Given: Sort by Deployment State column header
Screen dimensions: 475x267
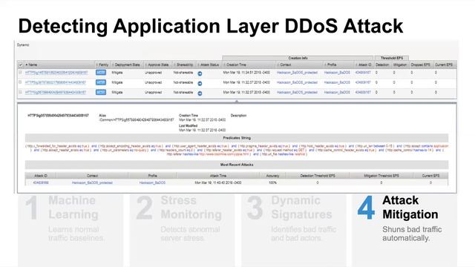Looking at the screenshot, I should pos(127,65).
